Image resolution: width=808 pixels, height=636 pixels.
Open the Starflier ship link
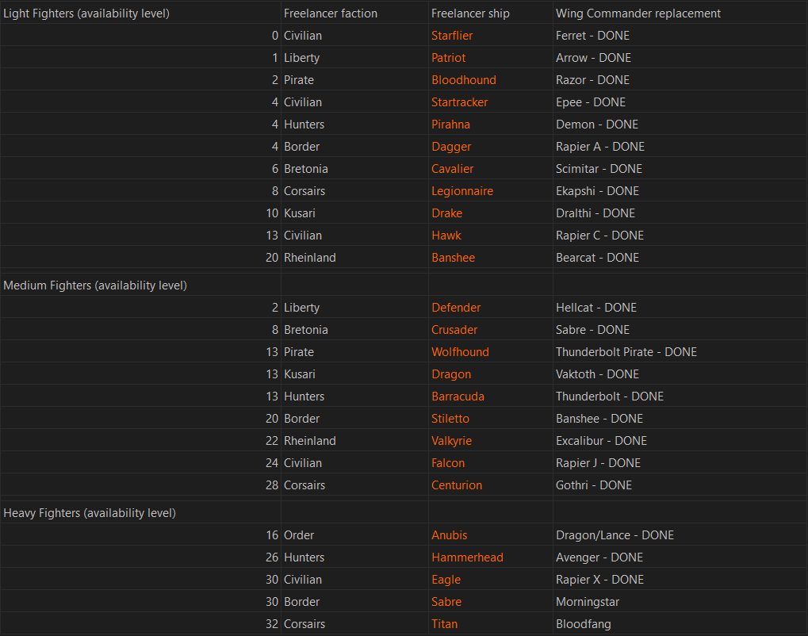[x=452, y=36]
